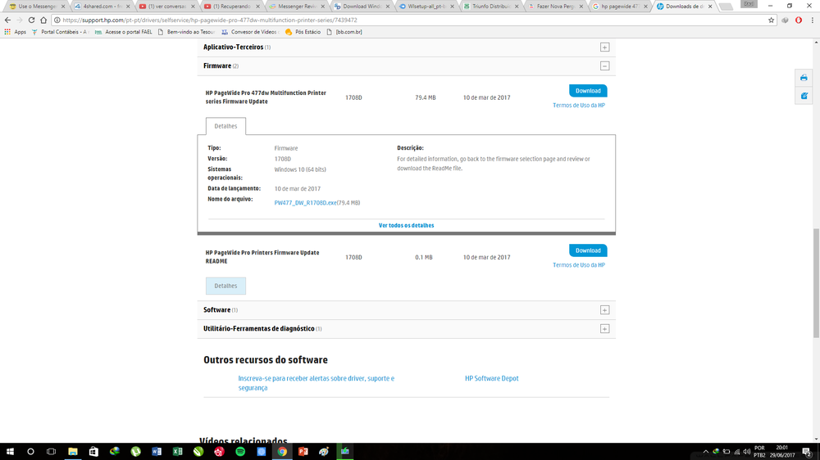Open the Paint palette icon on taskbar
Image resolution: width=820 pixels, height=460 pixels.
click(x=324, y=452)
